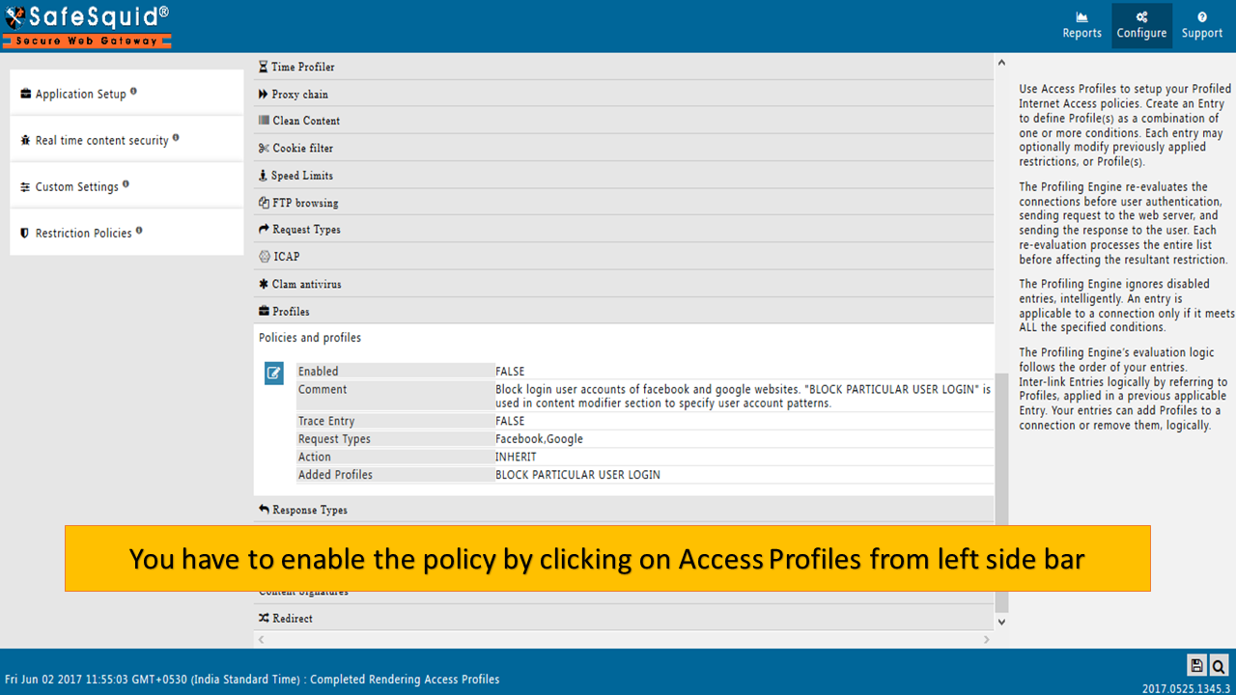The height and width of the screenshot is (695, 1236).
Task: Click the Clean Content icon
Action: [x=264, y=121]
